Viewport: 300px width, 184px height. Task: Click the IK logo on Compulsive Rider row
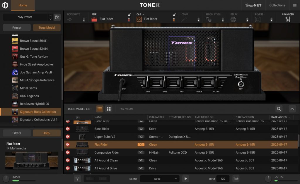(68, 152)
